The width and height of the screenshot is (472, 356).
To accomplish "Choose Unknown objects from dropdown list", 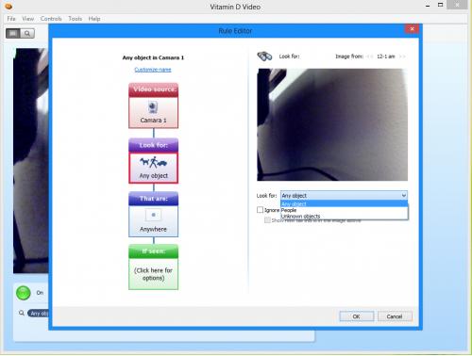I will pyautogui.click(x=344, y=217).
